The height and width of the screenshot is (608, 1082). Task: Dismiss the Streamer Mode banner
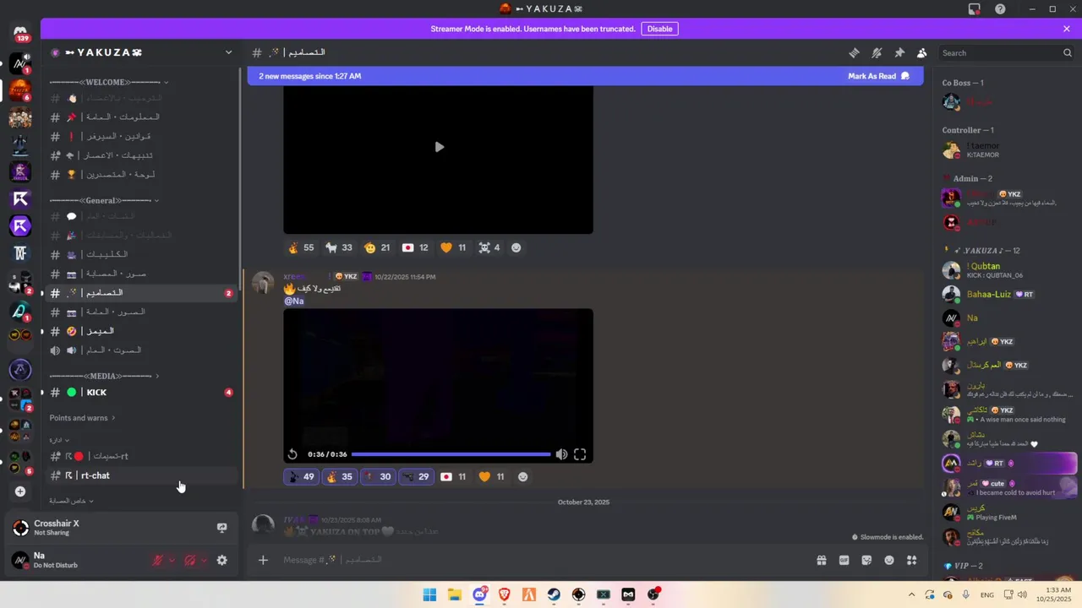click(1067, 29)
